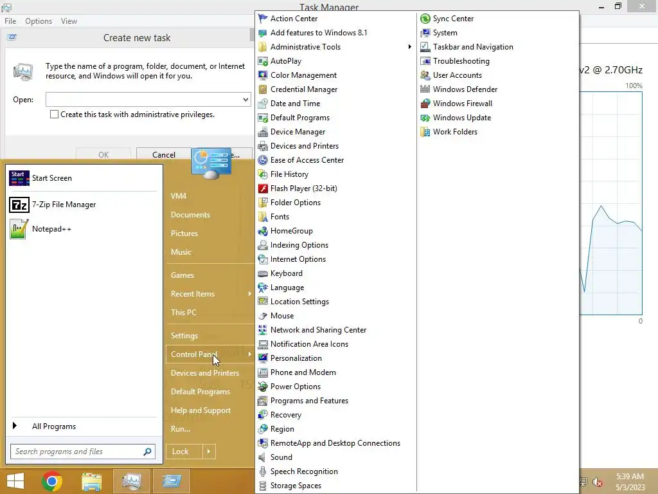This screenshot has width=658, height=494.
Task: Open Sound speaker icon
Action: (263, 457)
